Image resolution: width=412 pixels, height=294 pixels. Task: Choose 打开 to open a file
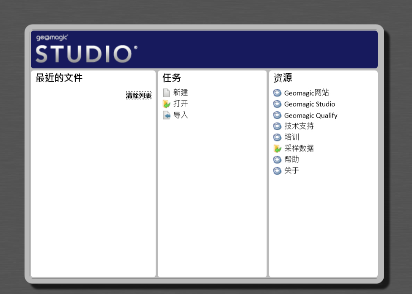tap(181, 104)
